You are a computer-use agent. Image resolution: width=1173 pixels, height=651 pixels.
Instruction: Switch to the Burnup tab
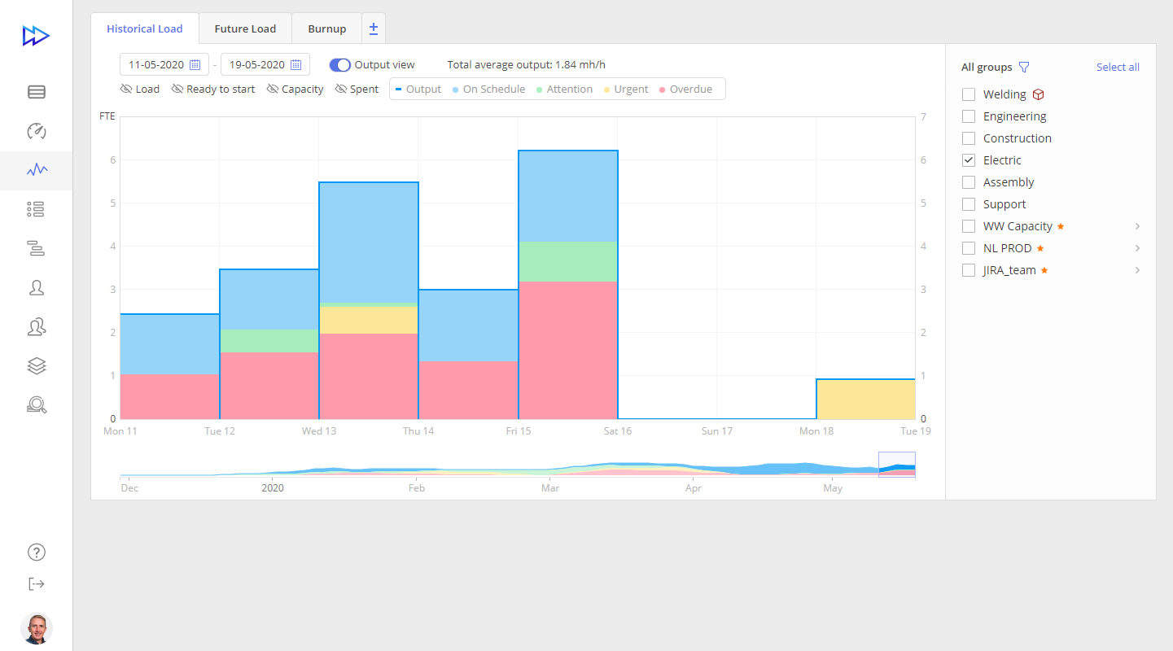[x=326, y=28]
